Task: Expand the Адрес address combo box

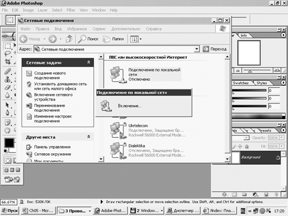Action: tap(196, 49)
